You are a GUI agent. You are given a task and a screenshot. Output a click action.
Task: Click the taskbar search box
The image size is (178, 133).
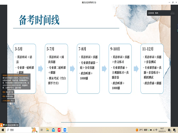[22, 130]
